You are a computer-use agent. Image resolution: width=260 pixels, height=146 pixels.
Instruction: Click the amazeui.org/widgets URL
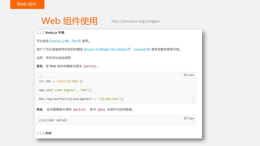point(136,21)
